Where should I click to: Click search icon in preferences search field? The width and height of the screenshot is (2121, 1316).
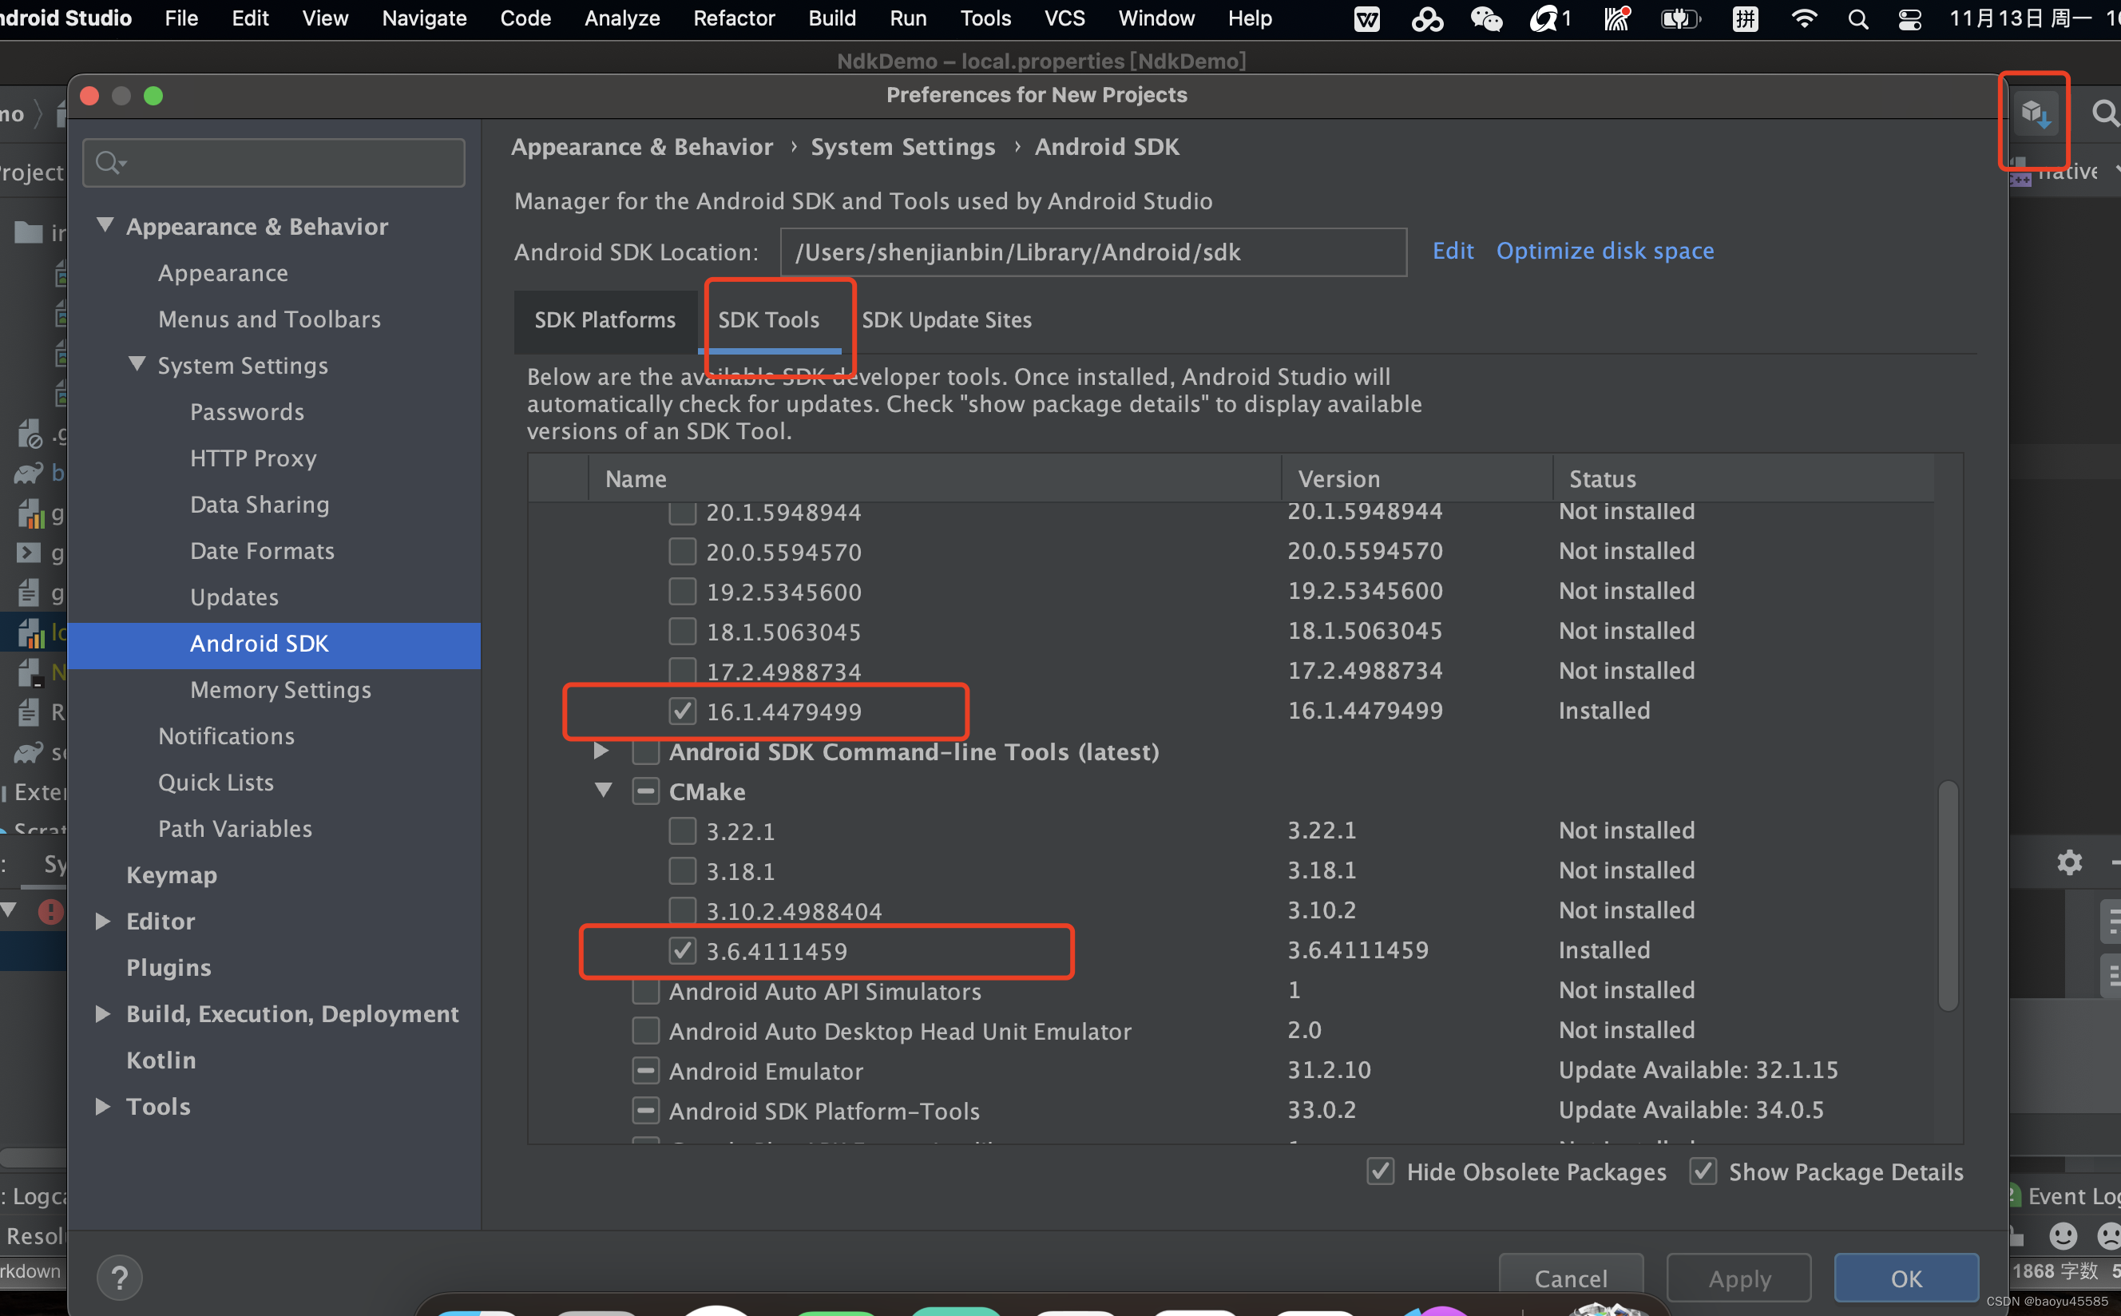pyautogui.click(x=109, y=163)
